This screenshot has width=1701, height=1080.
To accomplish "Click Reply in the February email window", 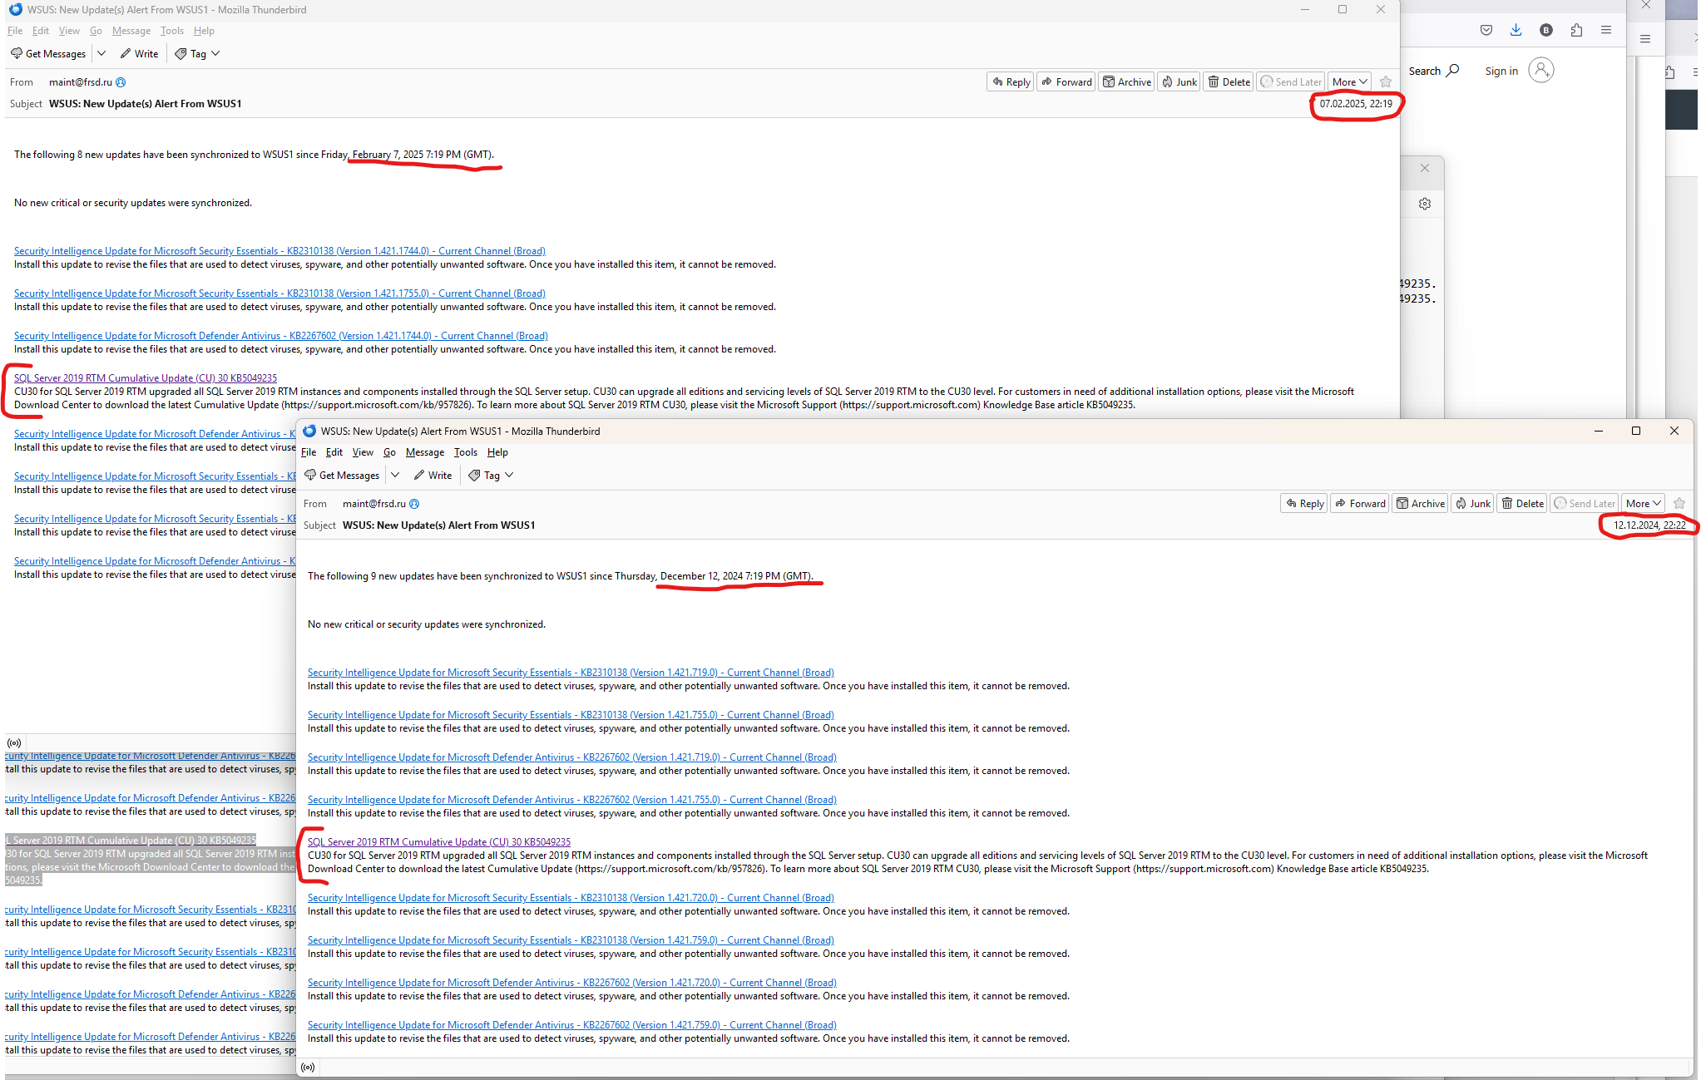I will pos(1011,81).
